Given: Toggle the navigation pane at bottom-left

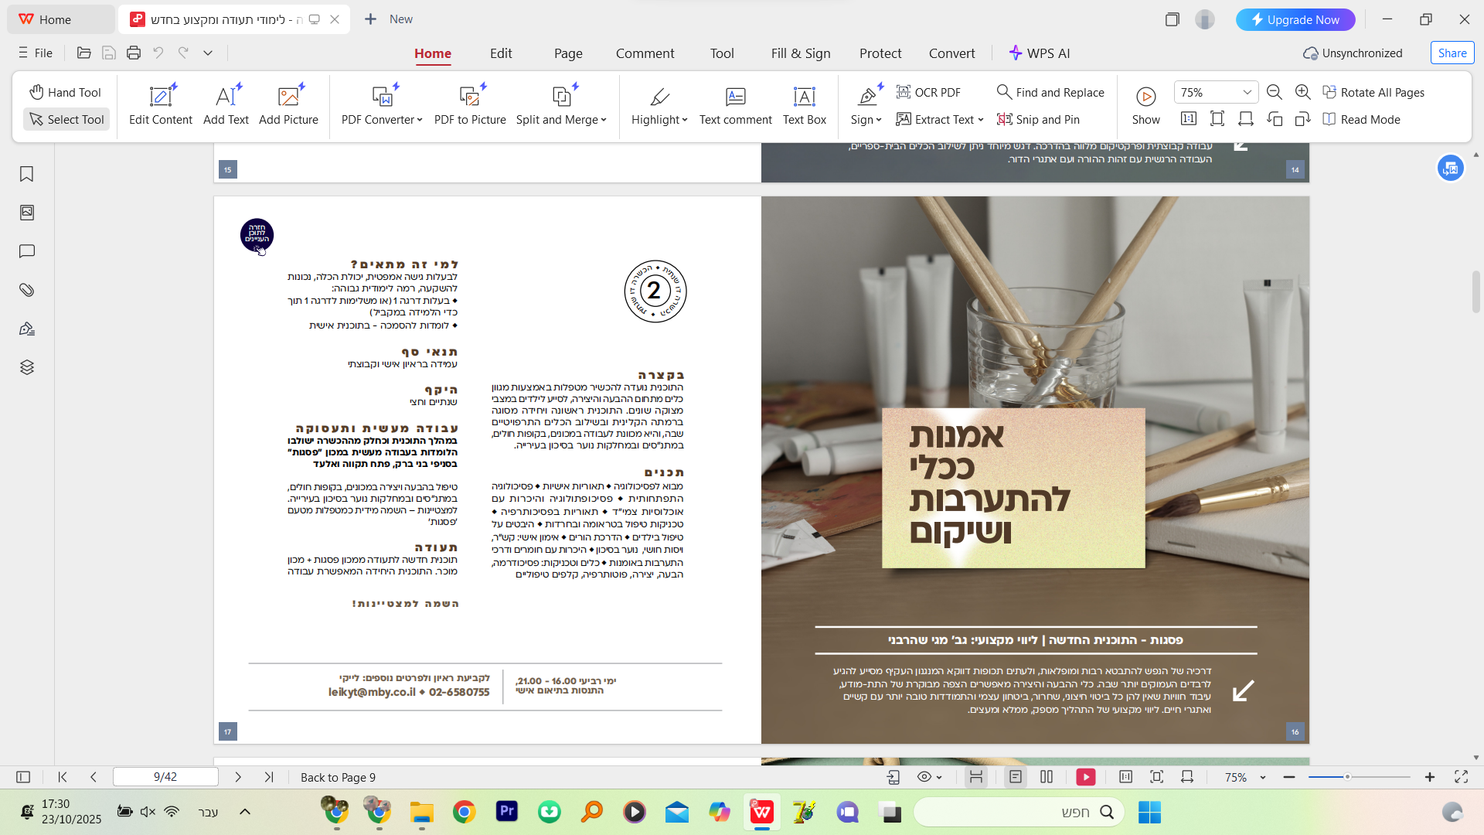Looking at the screenshot, I should coord(23,777).
